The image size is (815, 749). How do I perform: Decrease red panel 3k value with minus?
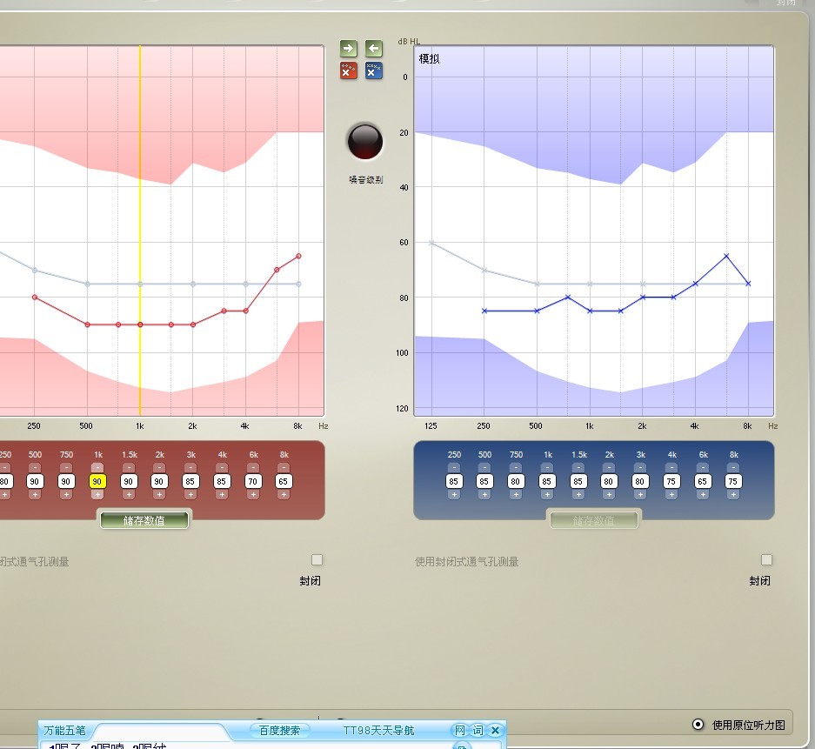click(x=190, y=468)
